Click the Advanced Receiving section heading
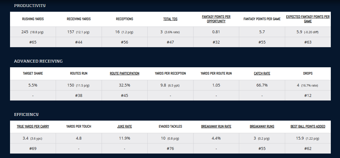This screenshot has height=158, width=340. point(38,61)
